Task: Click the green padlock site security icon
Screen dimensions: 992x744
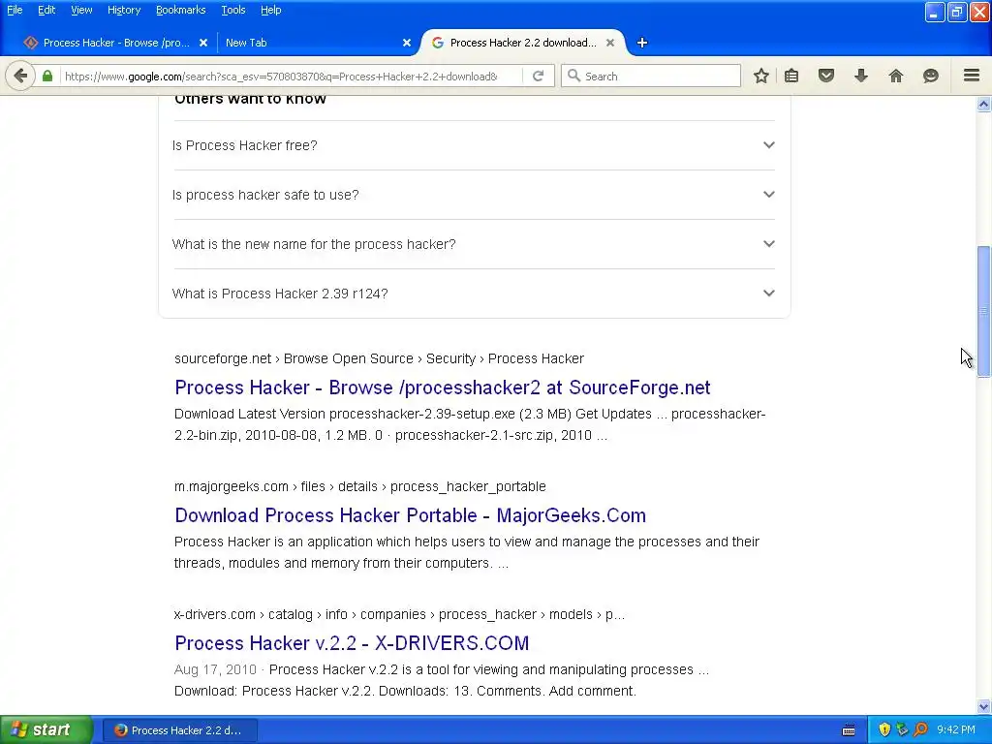Action: pos(47,76)
